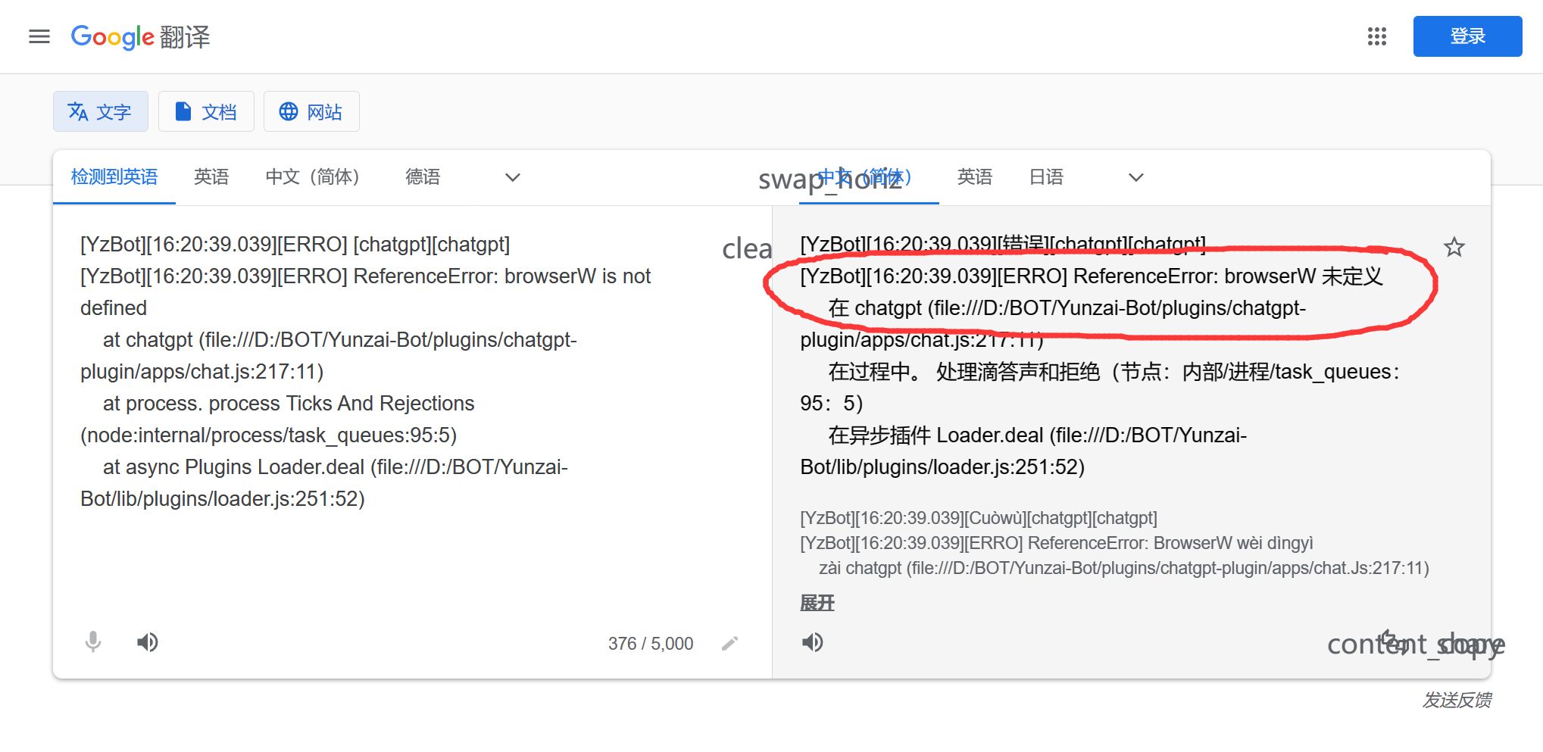Viewport: 1543px width, 752px height.
Task: Switch source language to 德语
Action: tap(423, 176)
